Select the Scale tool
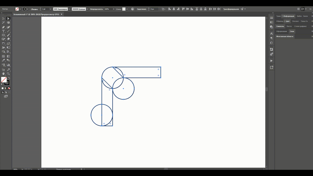Image resolution: width=313 pixels, height=176 pixels. click(8, 44)
